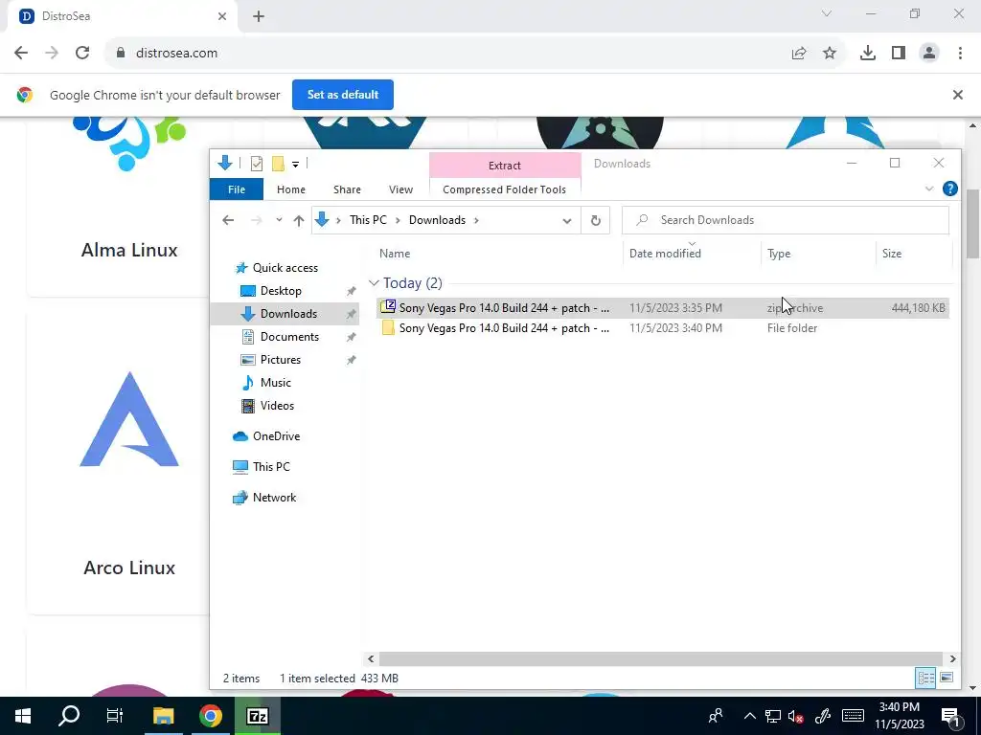Image resolution: width=981 pixels, height=735 pixels.
Task: Click Set as default button
Action: [343, 95]
